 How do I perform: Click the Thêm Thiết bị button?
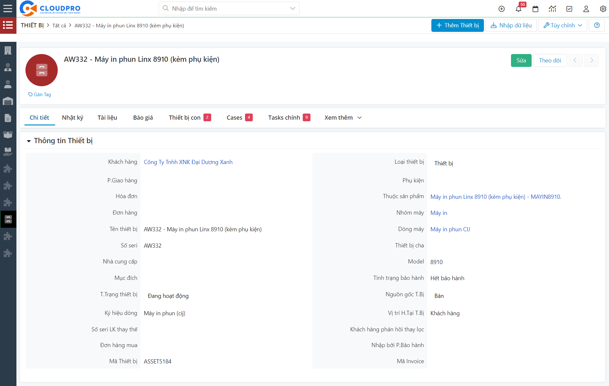(x=457, y=25)
